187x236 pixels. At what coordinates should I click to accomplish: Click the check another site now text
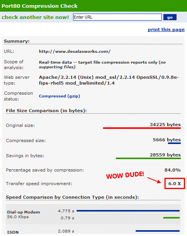click(x=35, y=17)
